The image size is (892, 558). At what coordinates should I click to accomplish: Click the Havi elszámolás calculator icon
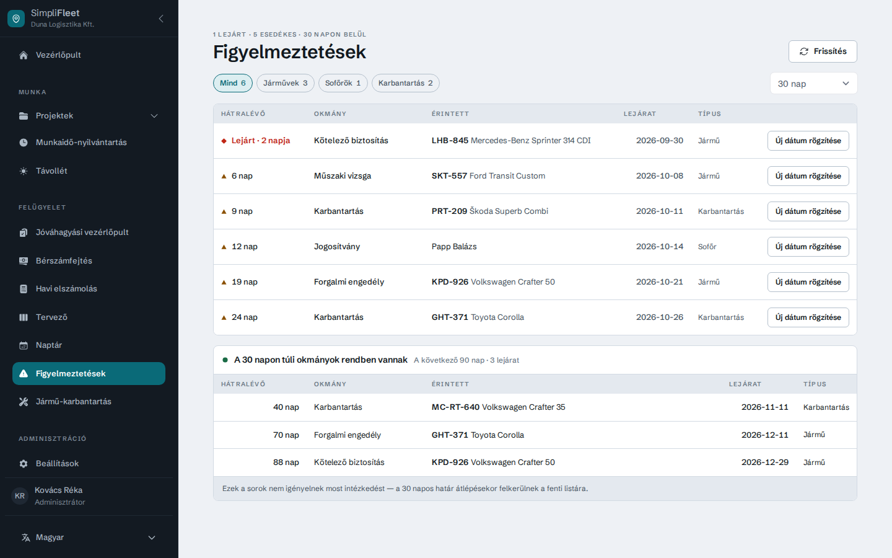(24, 289)
